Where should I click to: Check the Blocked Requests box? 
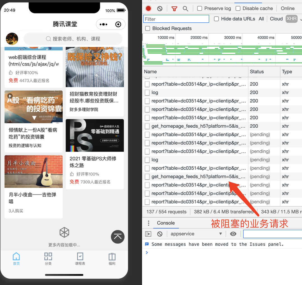coord(148,29)
